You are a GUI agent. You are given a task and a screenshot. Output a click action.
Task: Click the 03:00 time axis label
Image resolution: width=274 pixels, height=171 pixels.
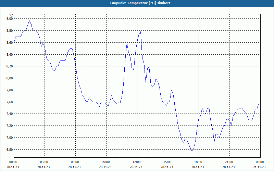pos(45,162)
